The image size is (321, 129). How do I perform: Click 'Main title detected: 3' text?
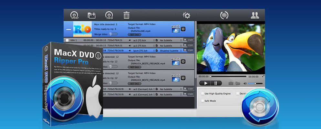(106, 24)
